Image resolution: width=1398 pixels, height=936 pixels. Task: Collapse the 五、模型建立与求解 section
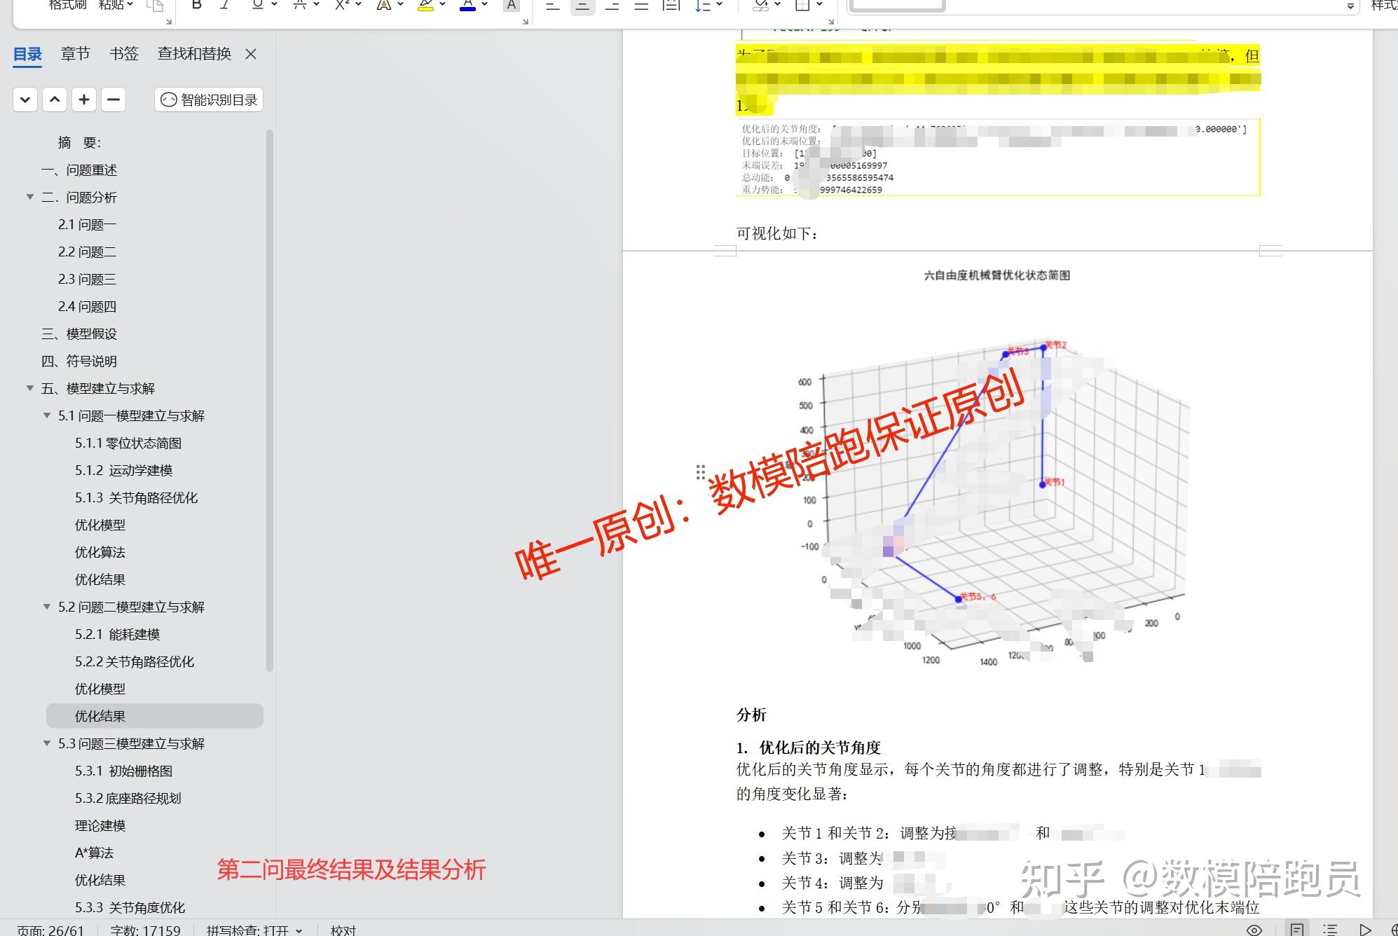click(30, 388)
